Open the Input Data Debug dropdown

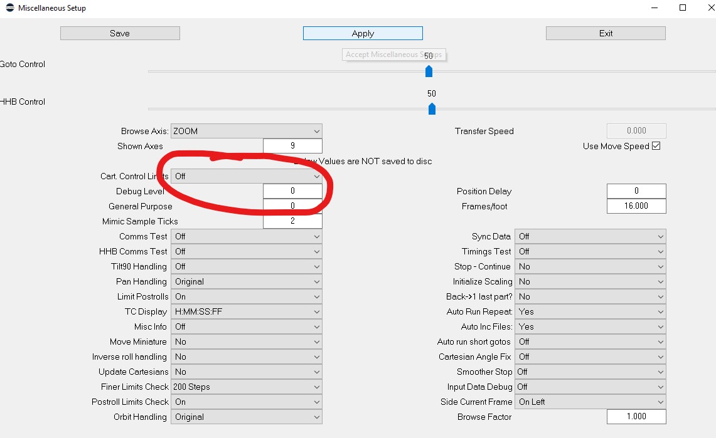point(590,387)
